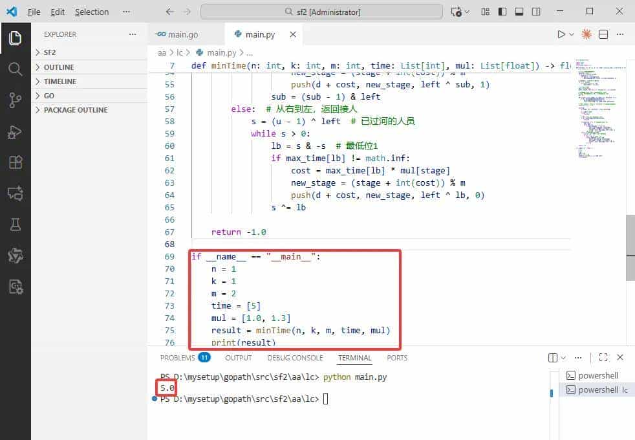This screenshot has width=635, height=440.
Task: Click the editor vertical scrollbar thumb
Action: (630, 247)
